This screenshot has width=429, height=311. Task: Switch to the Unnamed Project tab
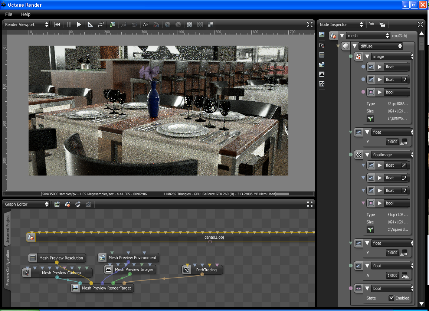point(7,229)
